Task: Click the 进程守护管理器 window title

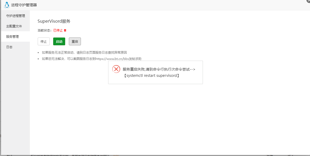Action: pyautogui.click(x=24, y=5)
